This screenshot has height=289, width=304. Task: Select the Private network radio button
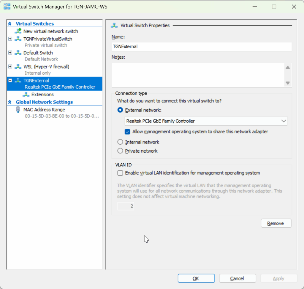point(120,151)
